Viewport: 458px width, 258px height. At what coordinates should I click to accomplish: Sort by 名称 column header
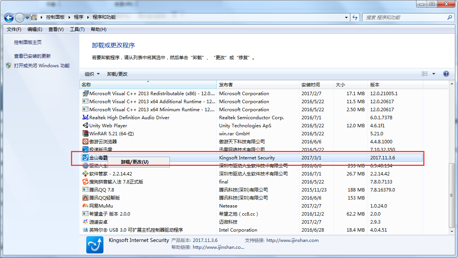148,85
